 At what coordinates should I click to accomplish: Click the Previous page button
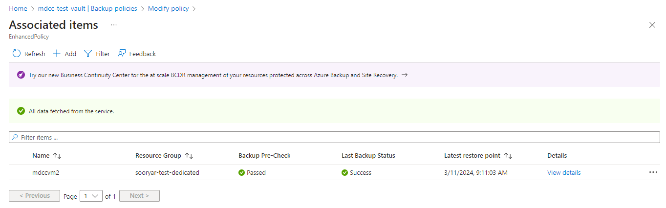click(34, 196)
